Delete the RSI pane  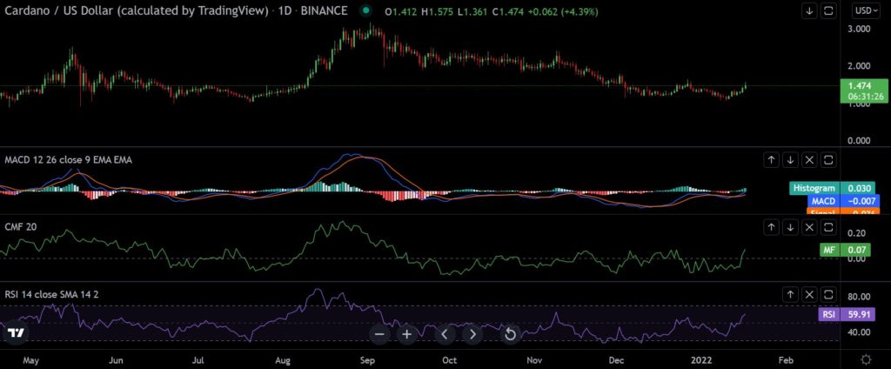coord(810,294)
